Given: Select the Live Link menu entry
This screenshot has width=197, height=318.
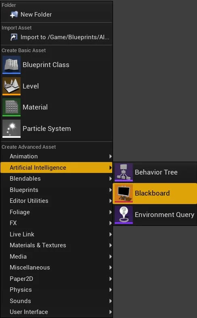Looking at the screenshot, I should click(x=57, y=234).
